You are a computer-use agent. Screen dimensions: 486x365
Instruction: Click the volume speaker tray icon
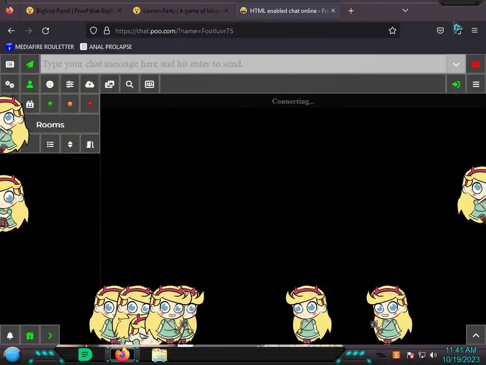click(x=433, y=355)
